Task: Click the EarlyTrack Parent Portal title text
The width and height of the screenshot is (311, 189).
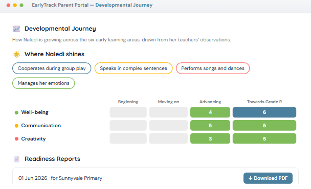Action: click(x=60, y=5)
